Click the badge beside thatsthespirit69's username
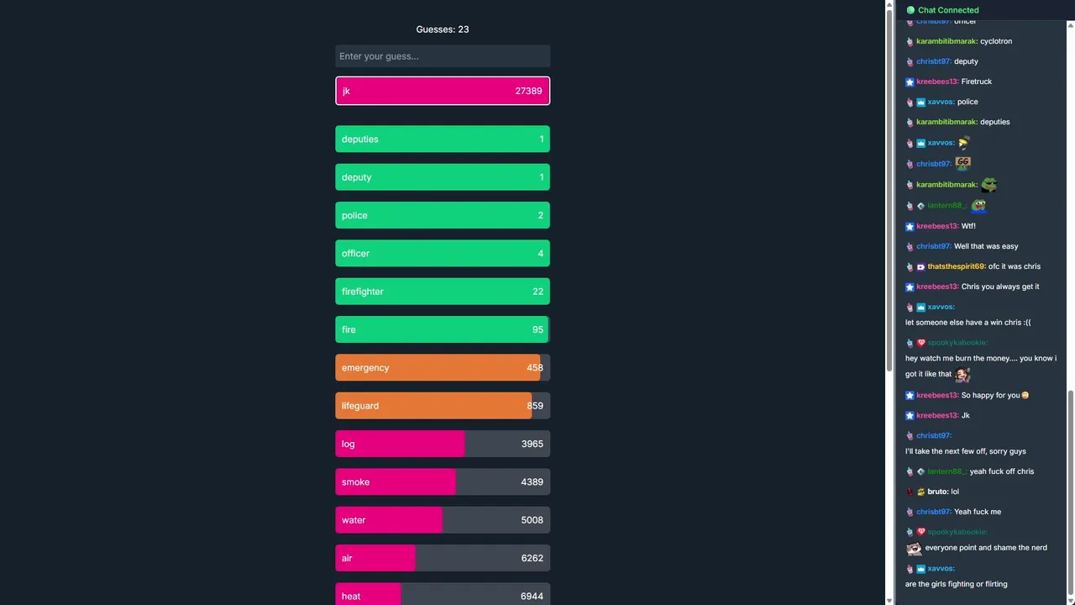Screen dimensions: 1075x605 [920, 267]
